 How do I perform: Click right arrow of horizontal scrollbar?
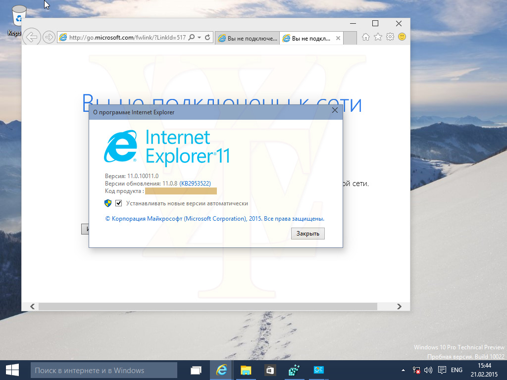tap(399, 306)
